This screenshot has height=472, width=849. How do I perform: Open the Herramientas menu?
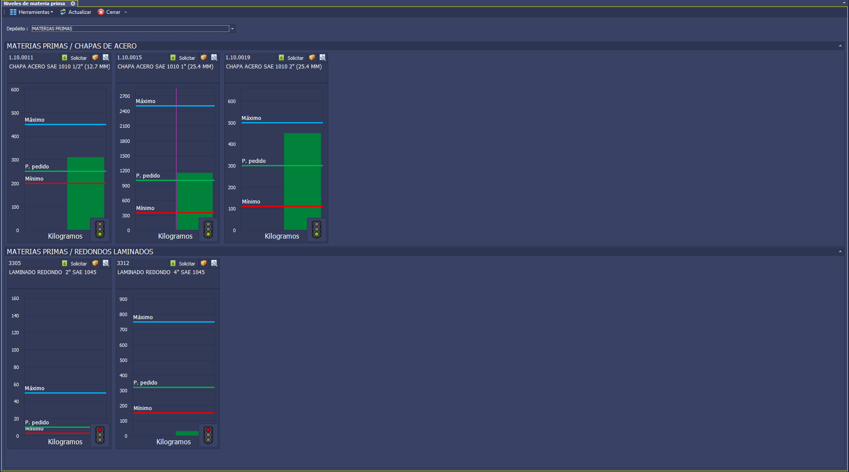coord(31,12)
